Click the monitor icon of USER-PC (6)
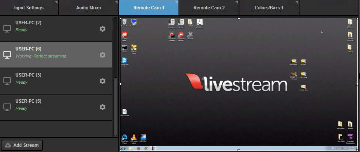This screenshot has width=360, height=152. click(x=7, y=55)
